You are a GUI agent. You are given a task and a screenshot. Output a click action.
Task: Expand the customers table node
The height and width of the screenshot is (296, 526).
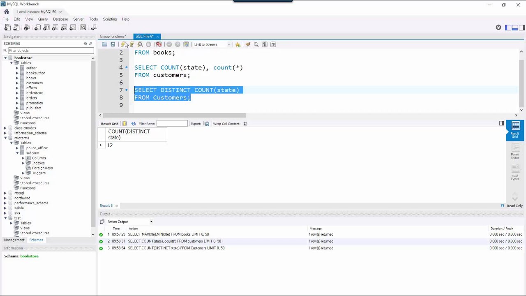(x=17, y=83)
